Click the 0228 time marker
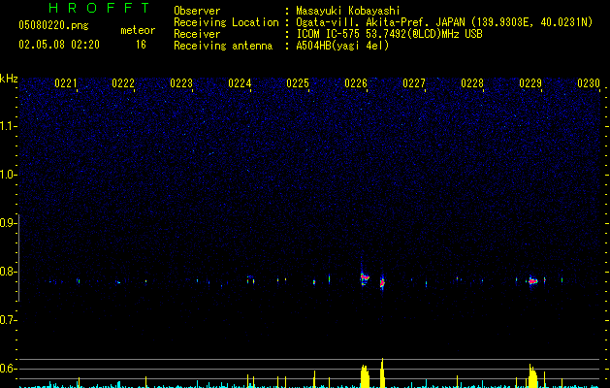 [x=472, y=83]
